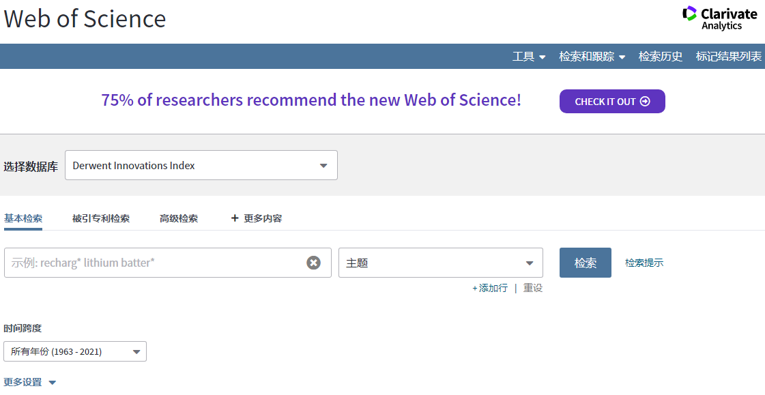Click the Clarivate Analytics logo
Image resolution: width=765 pixels, height=395 pixels.
[720, 18]
